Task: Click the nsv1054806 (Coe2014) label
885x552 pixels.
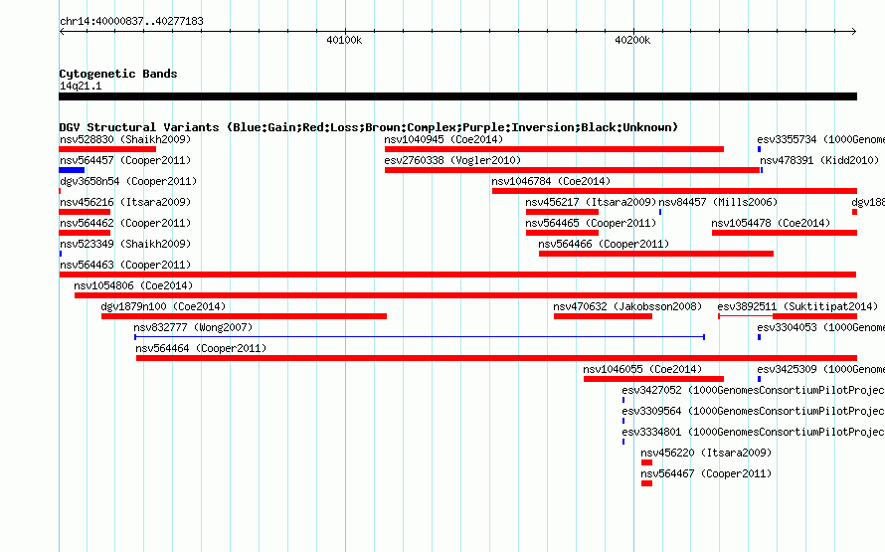Action: [133, 285]
